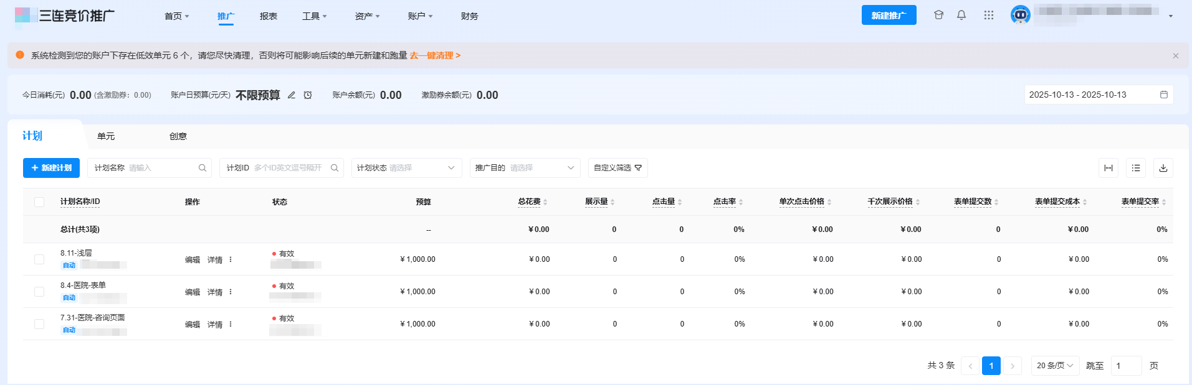Click the search icon in 计划ID field
This screenshot has width=1192, height=385.
coord(335,168)
